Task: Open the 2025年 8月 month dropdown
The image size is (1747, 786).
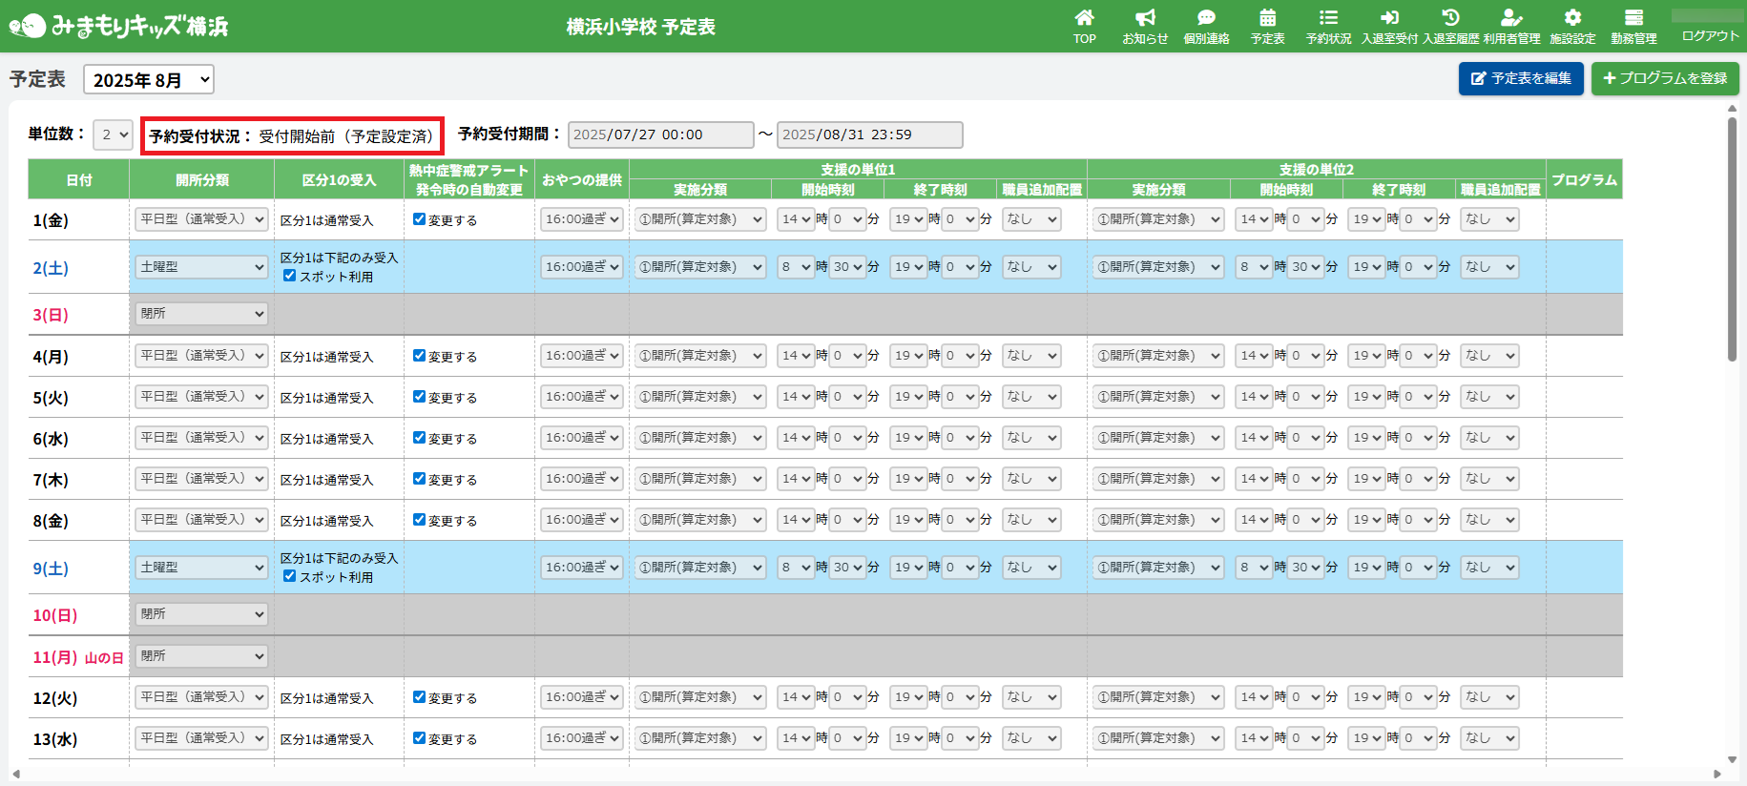Action: click(x=149, y=80)
